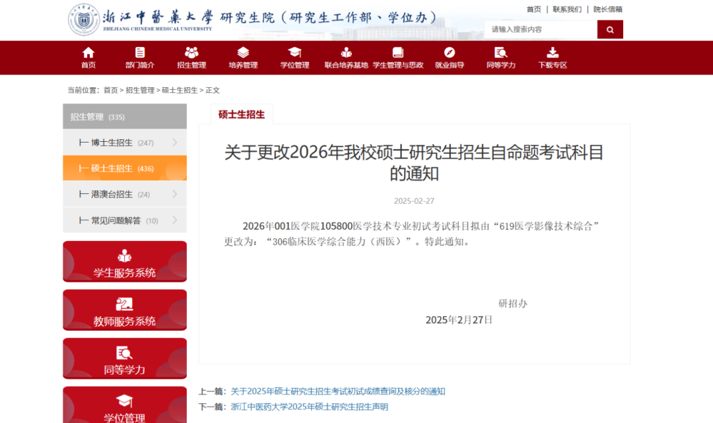Select highlighted 硕士生招生 (436) sidebar item
The height and width of the screenshot is (423, 713).
(x=125, y=168)
